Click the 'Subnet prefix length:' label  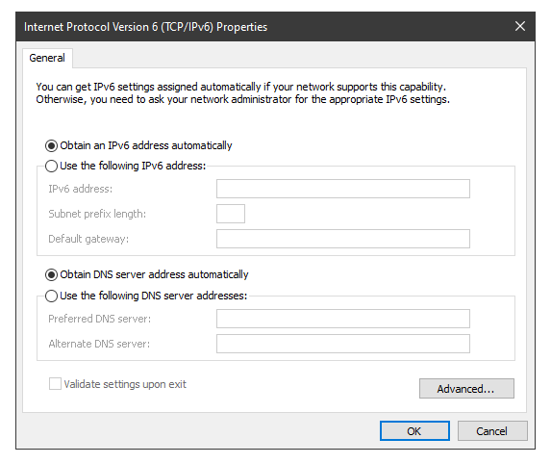(97, 214)
